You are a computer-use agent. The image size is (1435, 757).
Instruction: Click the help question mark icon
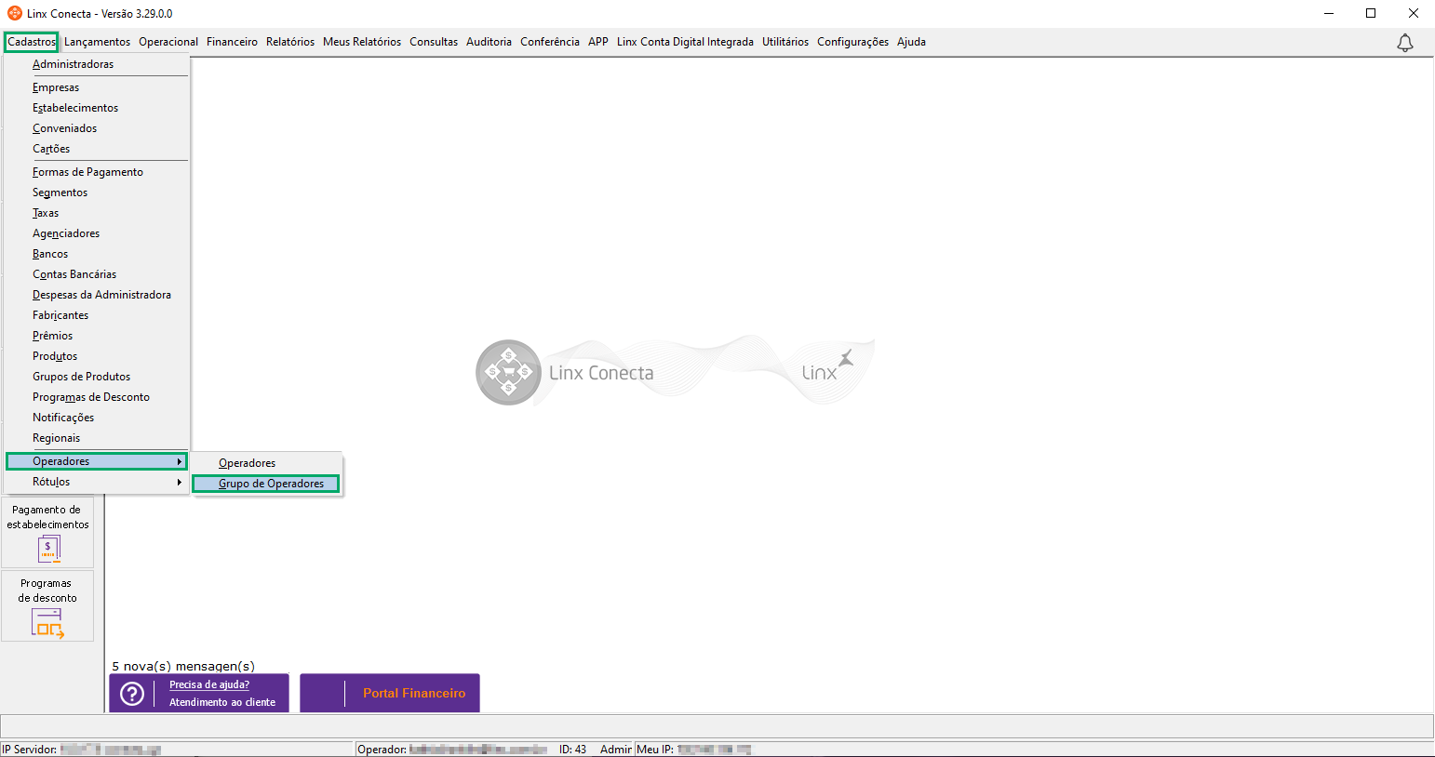coord(132,693)
